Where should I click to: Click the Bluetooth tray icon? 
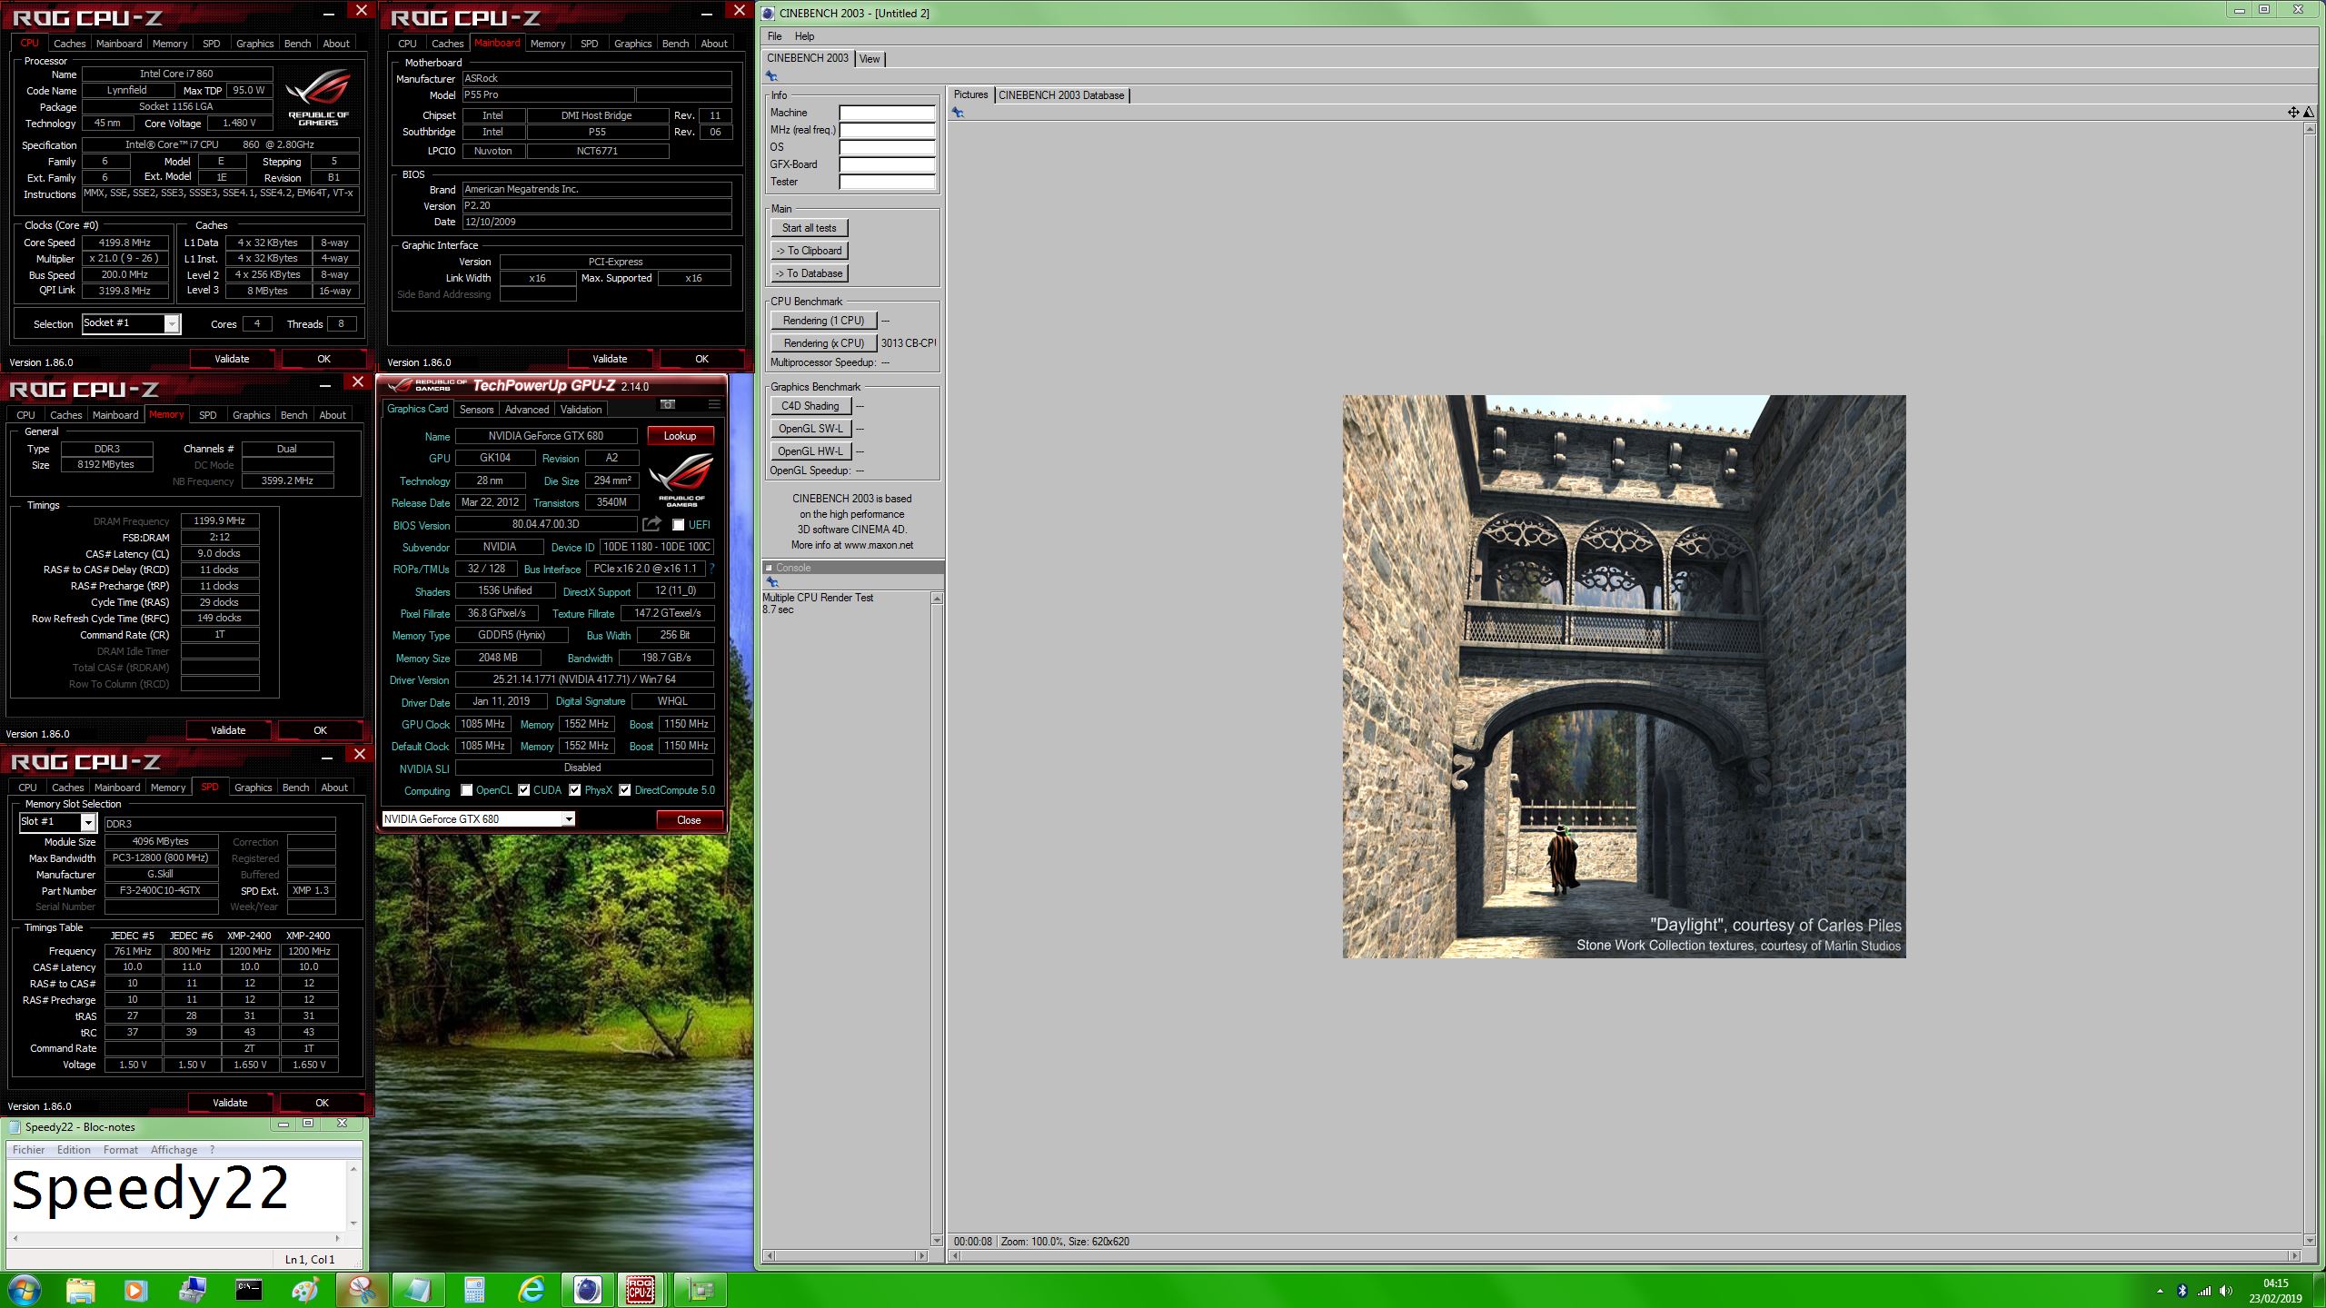pos(2182,1291)
